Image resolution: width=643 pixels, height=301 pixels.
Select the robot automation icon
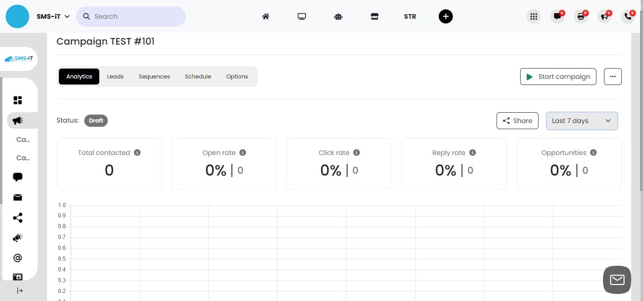click(x=338, y=16)
